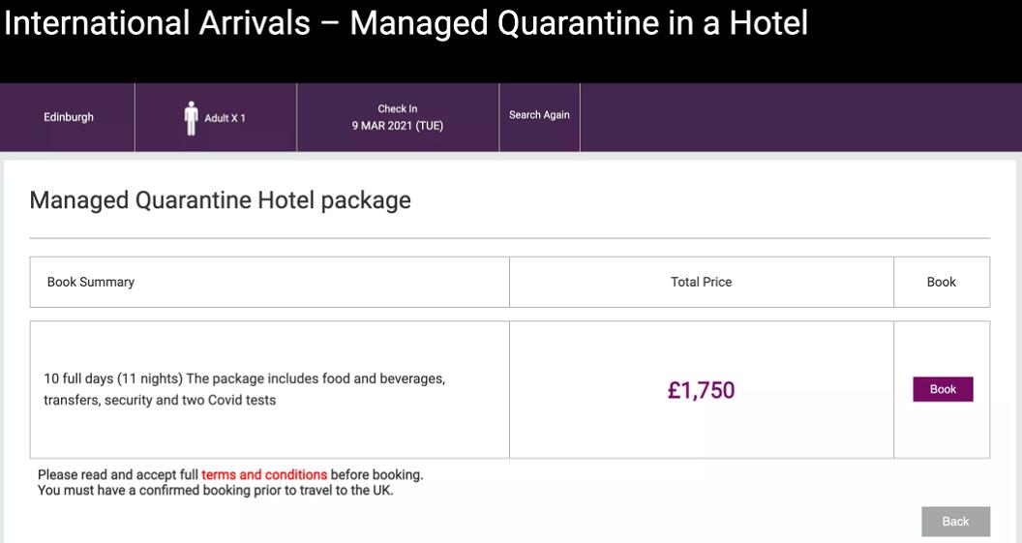The image size is (1022, 543).
Task: Click the Total Price column header
Action: click(x=702, y=282)
